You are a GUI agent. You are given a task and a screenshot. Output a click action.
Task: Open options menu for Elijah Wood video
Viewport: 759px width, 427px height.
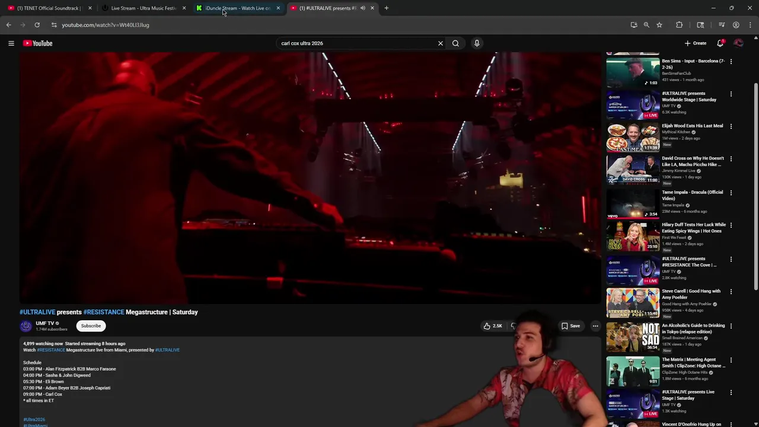point(731,126)
